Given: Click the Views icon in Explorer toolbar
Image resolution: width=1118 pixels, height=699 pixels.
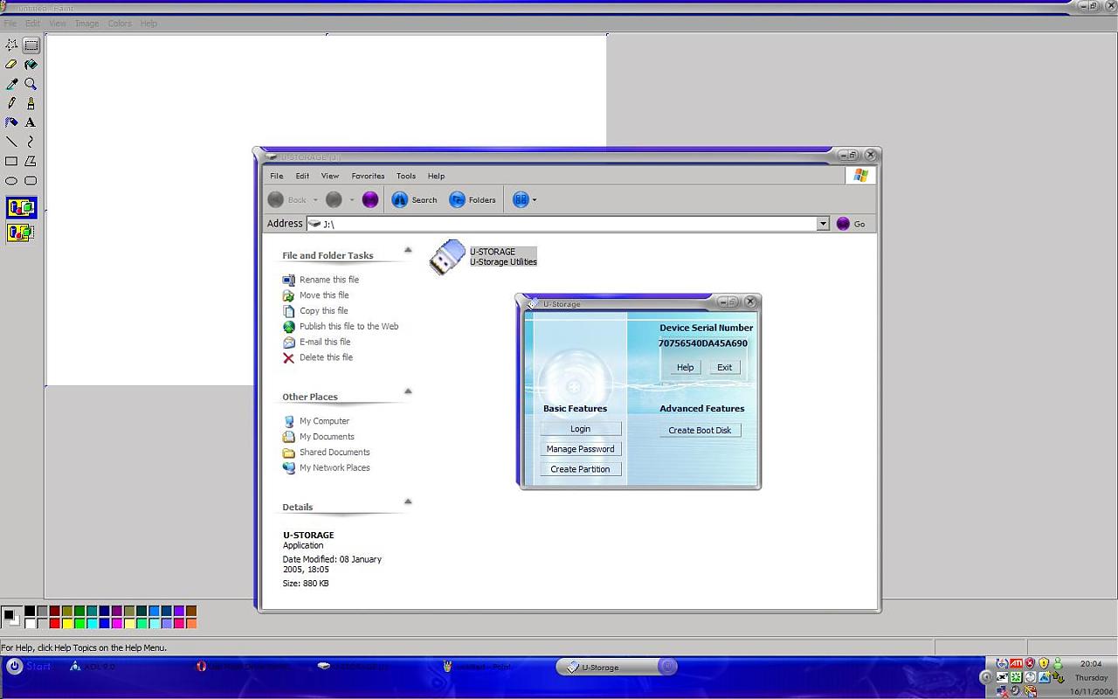Looking at the screenshot, I should [521, 200].
